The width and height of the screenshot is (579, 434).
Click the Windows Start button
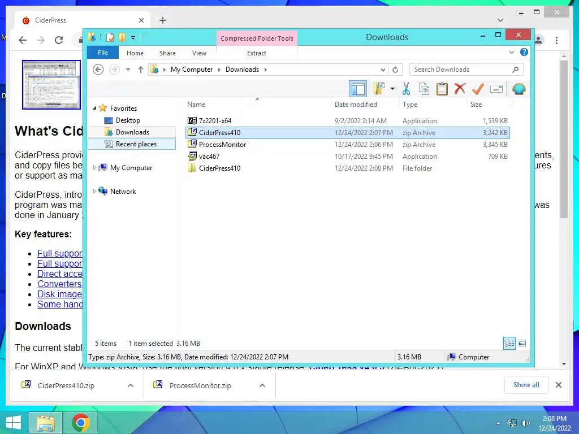click(14, 423)
